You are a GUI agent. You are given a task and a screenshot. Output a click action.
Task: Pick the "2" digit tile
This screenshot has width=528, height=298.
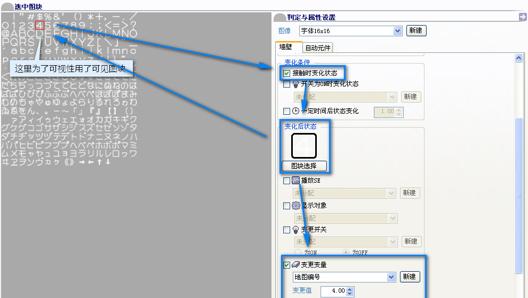pyautogui.click(x=22, y=25)
